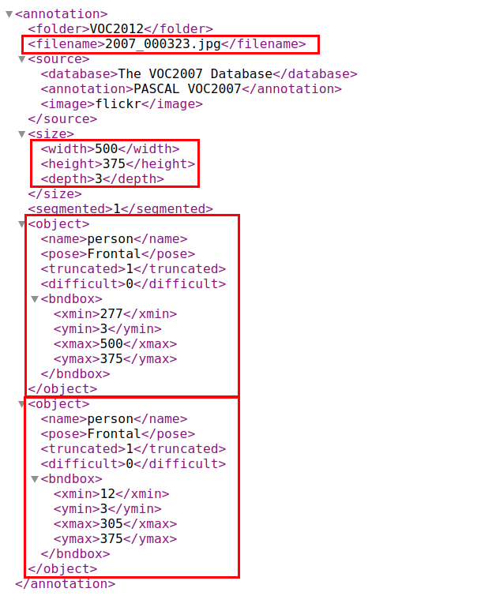The image size is (496, 607).
Task: Click the xmin 277 value line
Action: (115, 314)
